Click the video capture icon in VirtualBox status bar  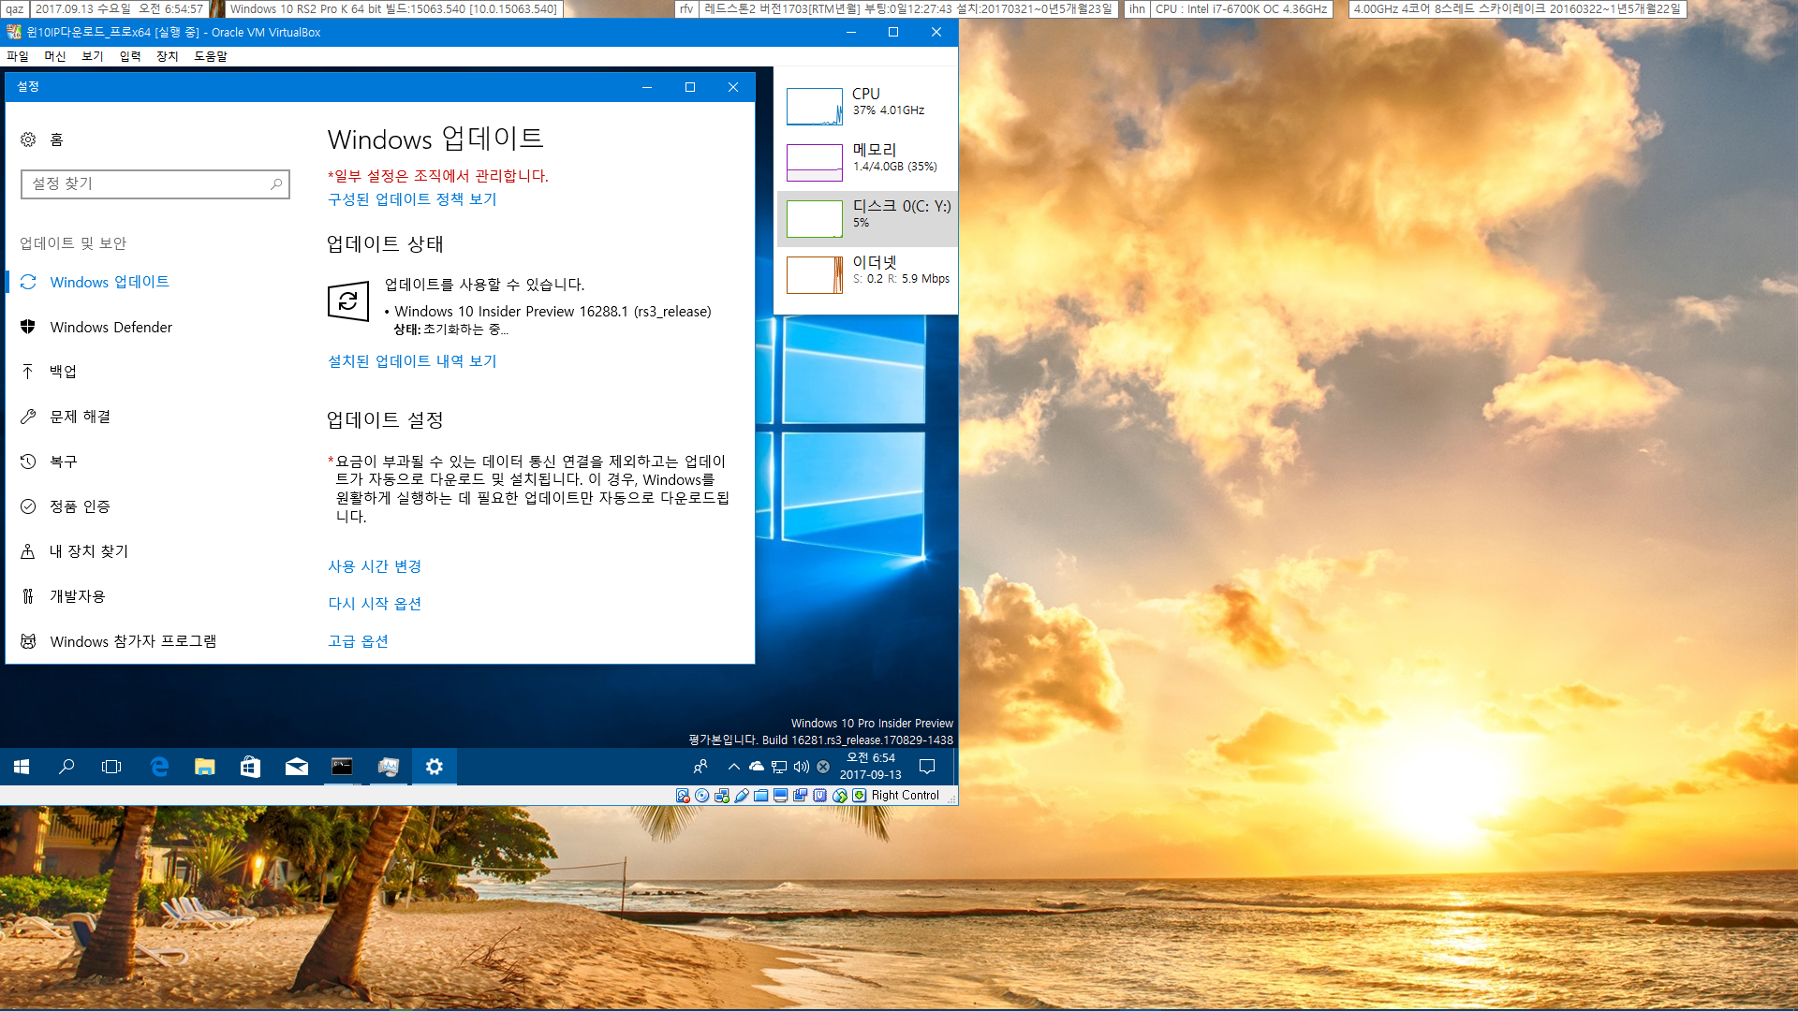click(801, 796)
